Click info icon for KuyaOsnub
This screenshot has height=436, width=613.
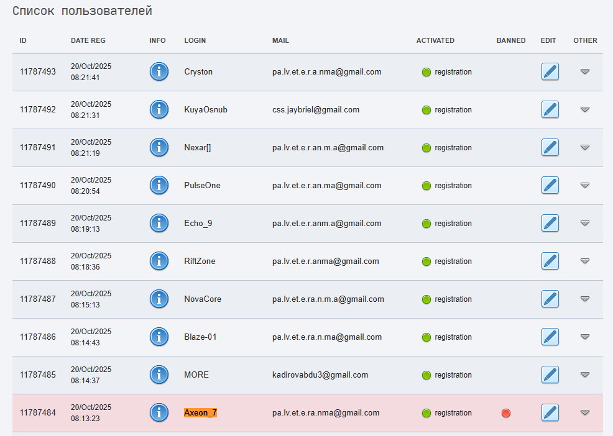tap(159, 109)
